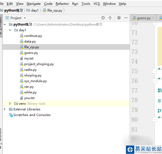Click python练习 in the breadcrumb bar
Viewport: 162px width, 154px height.
point(13,10)
